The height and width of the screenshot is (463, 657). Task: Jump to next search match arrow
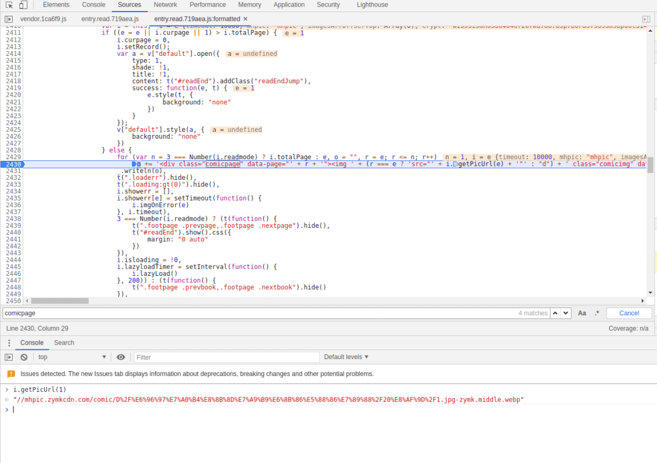pos(566,313)
